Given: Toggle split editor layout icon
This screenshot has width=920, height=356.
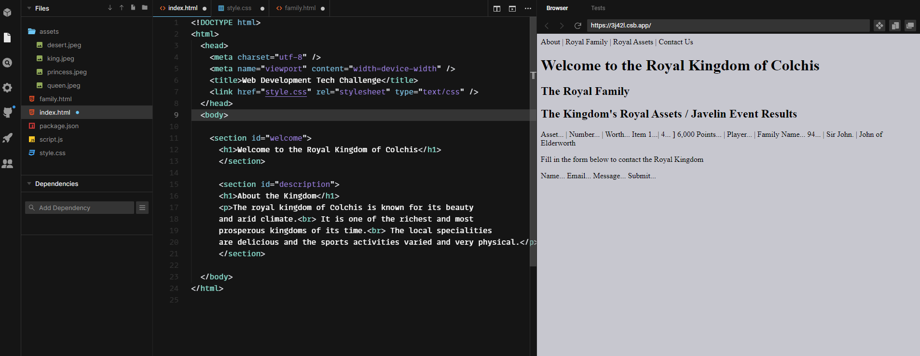Looking at the screenshot, I should [497, 9].
